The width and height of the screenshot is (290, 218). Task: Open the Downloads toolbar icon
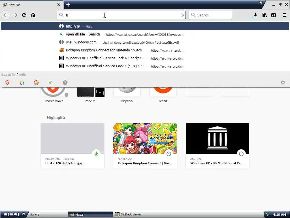[x=255, y=15]
